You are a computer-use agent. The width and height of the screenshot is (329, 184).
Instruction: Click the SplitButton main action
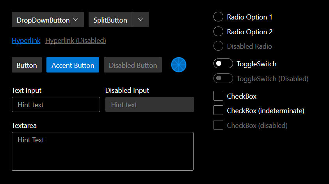[x=110, y=19]
